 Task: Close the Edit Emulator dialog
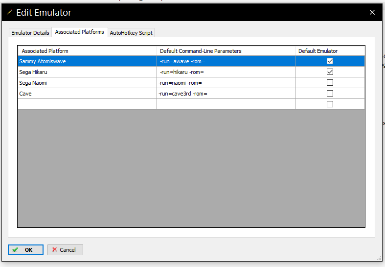pos(372,12)
